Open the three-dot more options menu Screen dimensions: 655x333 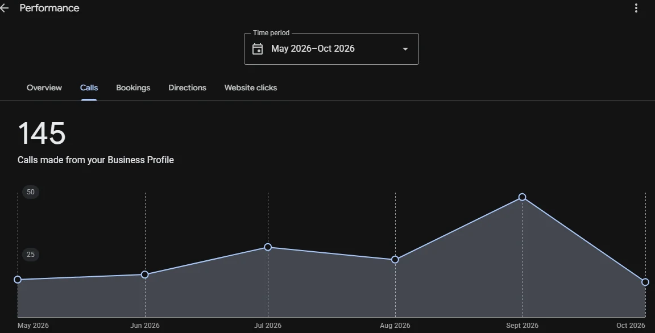tap(636, 8)
